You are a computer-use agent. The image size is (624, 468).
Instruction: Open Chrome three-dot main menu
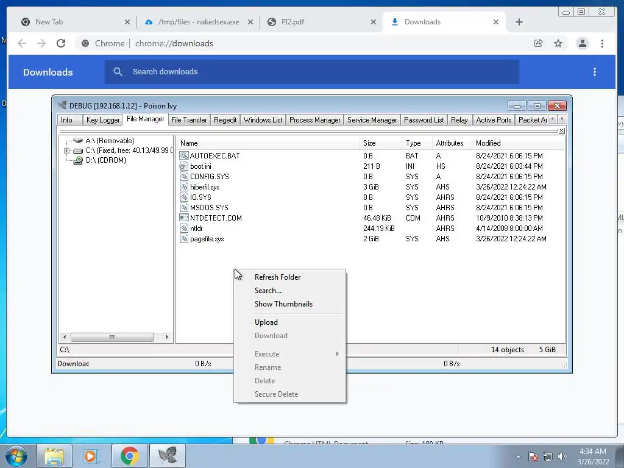[602, 43]
